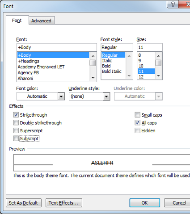Viewport: 190px width, 214px height.
Task: Open the Font color dropdown
Action: pyautogui.click(x=61, y=97)
